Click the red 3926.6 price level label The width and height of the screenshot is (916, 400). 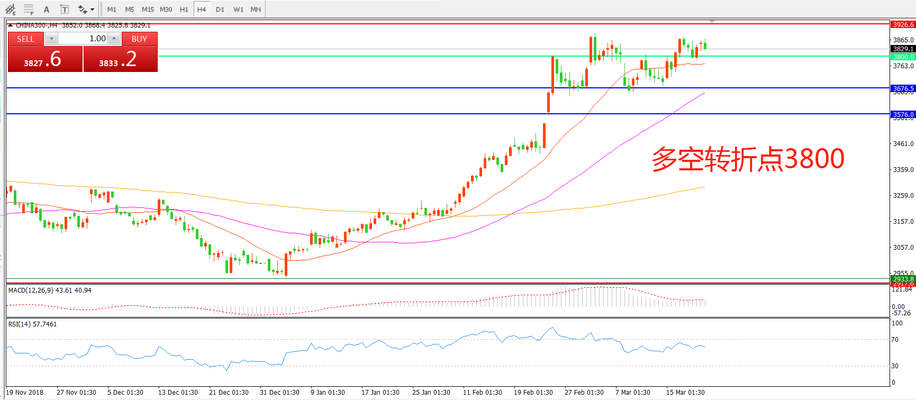903,24
